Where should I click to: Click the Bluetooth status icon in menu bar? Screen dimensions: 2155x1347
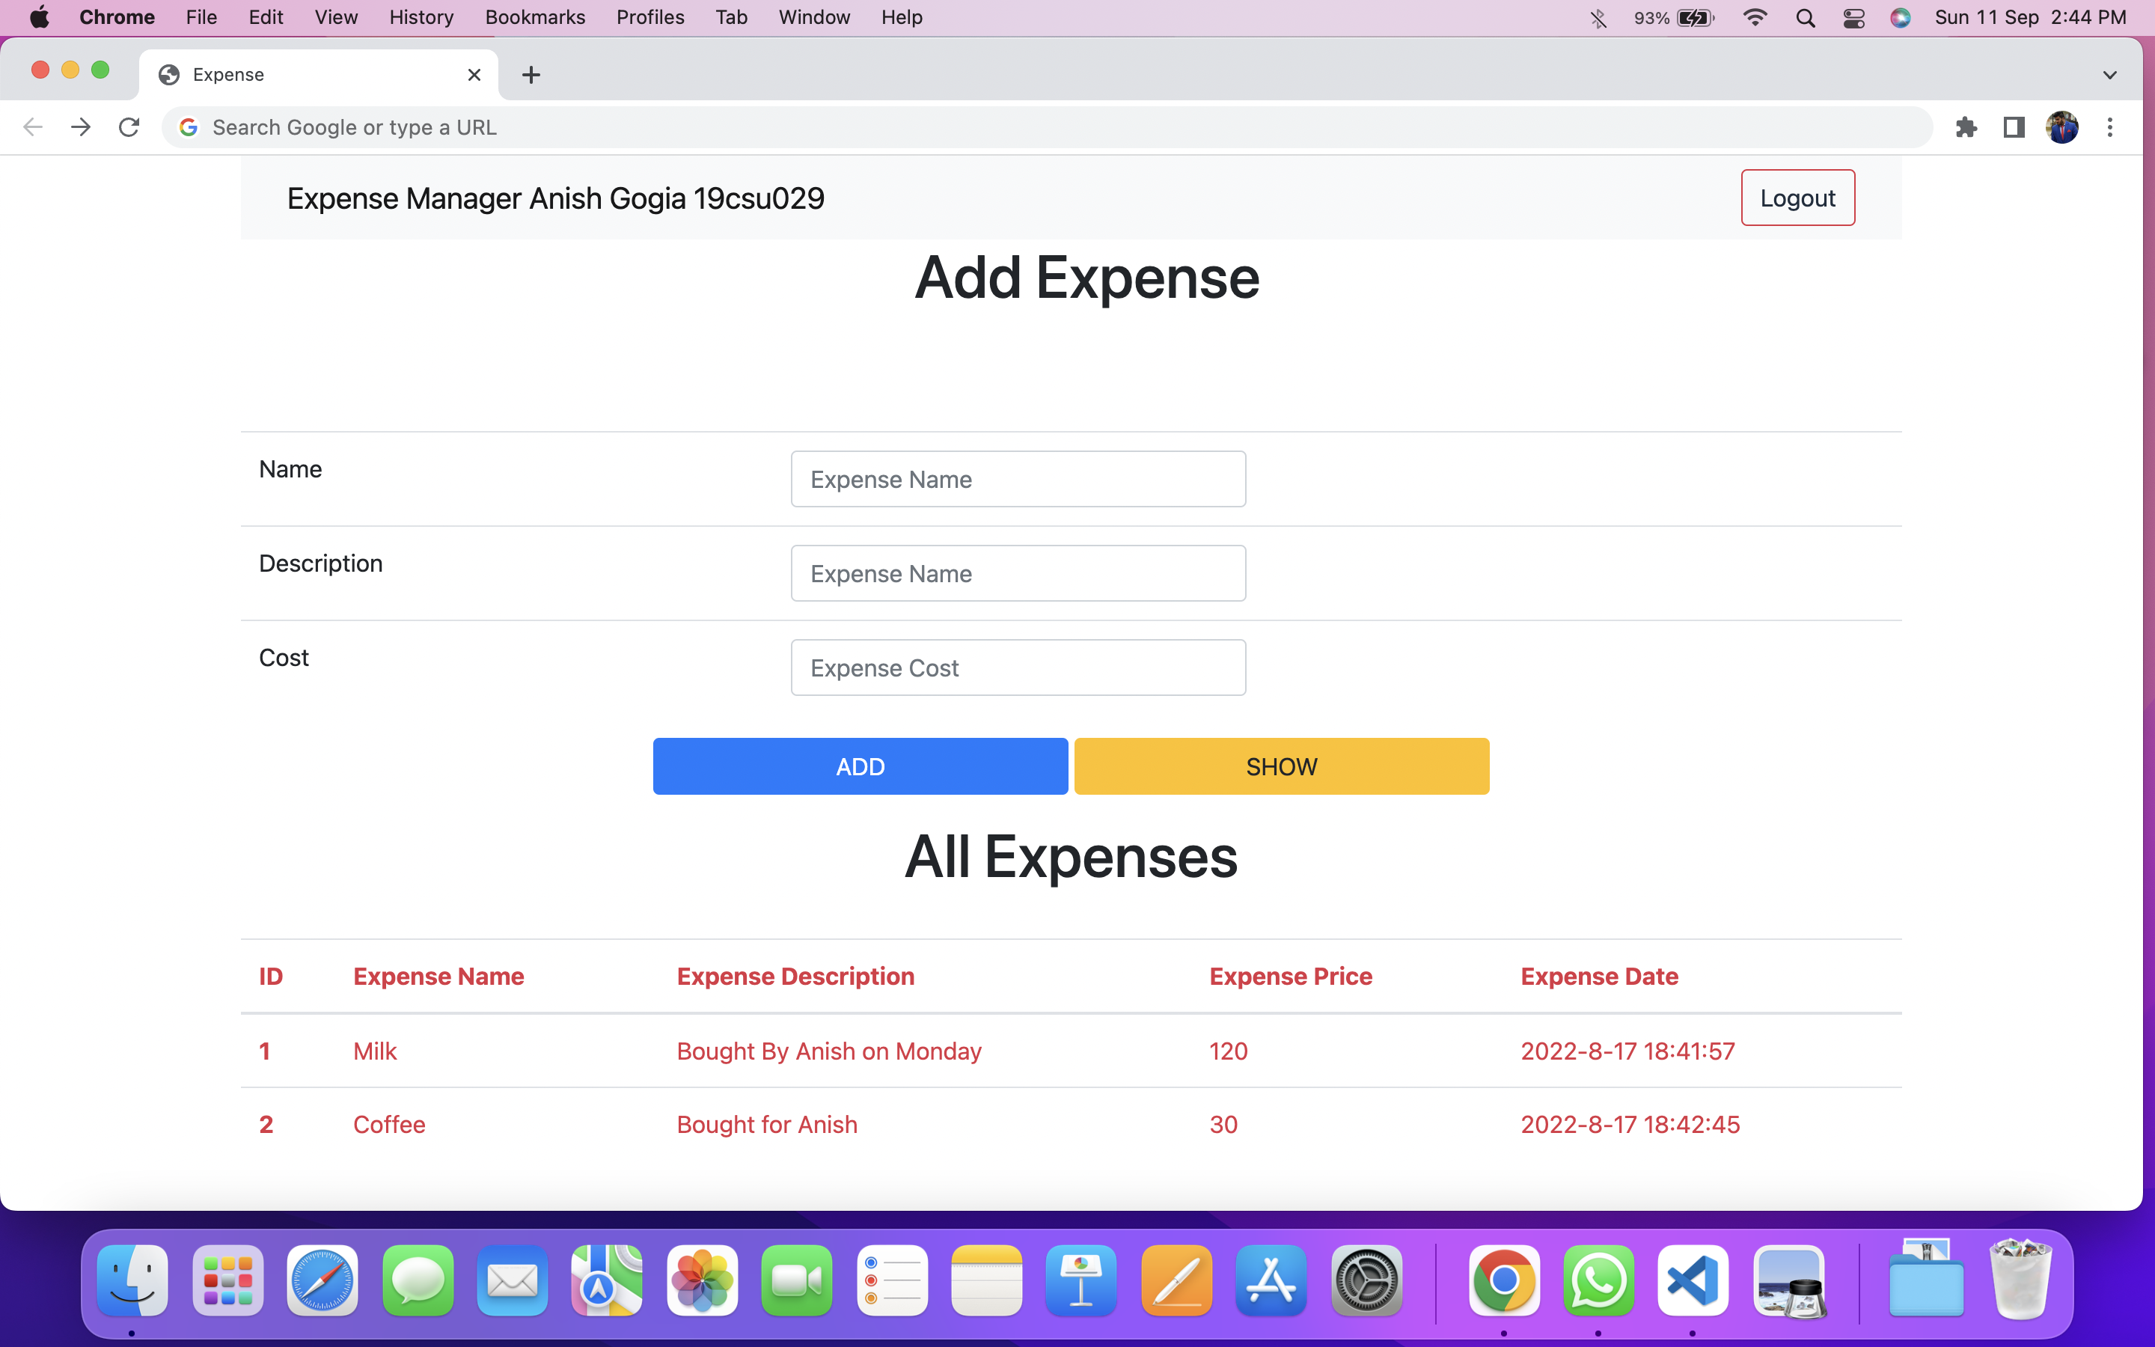click(x=1598, y=18)
